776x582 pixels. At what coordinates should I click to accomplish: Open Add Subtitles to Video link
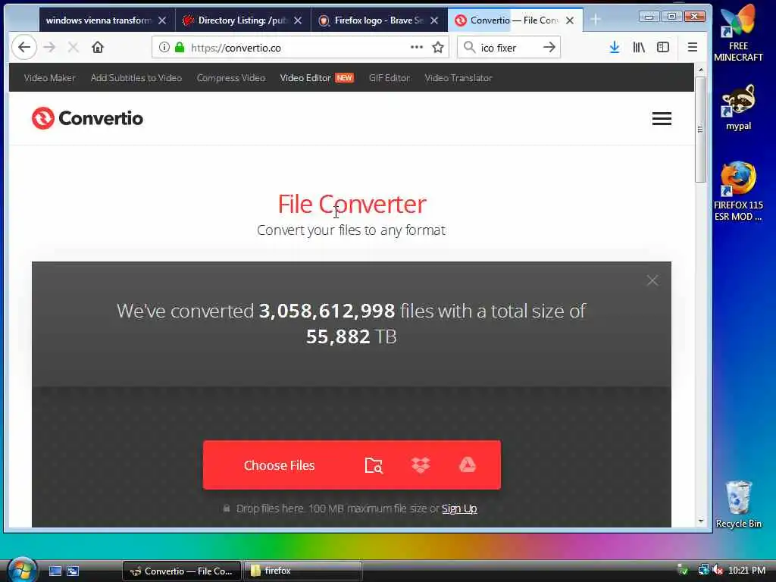click(x=136, y=78)
